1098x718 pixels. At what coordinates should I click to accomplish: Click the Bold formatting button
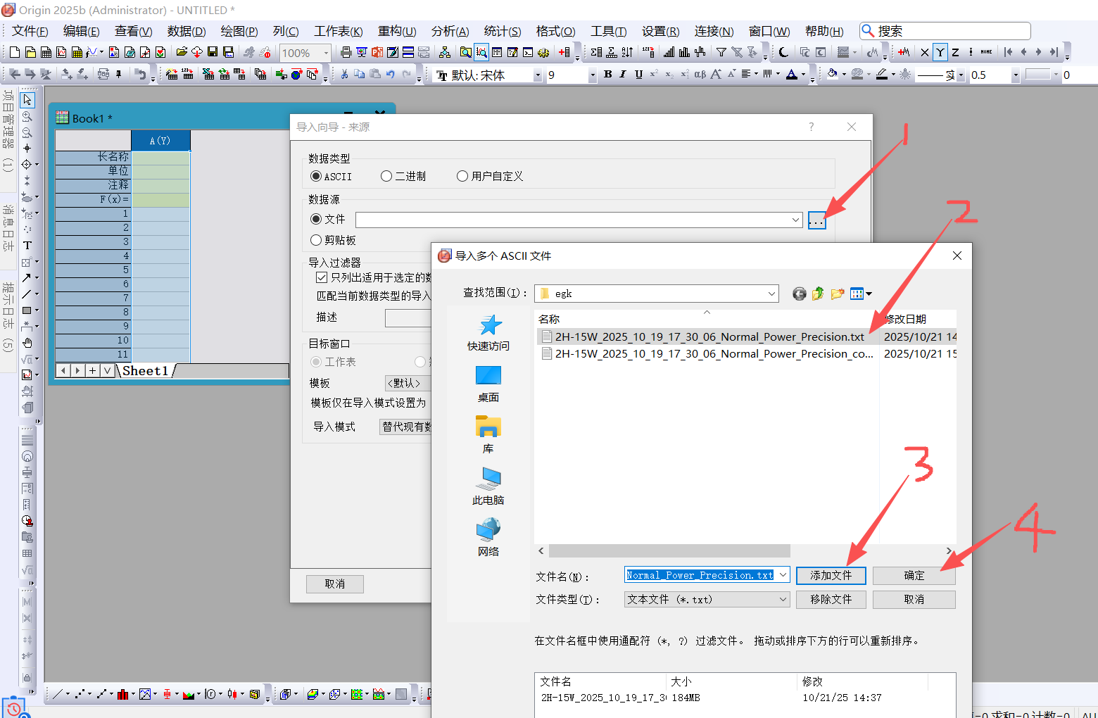click(608, 75)
